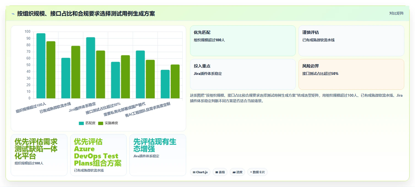
Task: Click the description paragraph starting 这张图把
Action: click(x=296, y=98)
